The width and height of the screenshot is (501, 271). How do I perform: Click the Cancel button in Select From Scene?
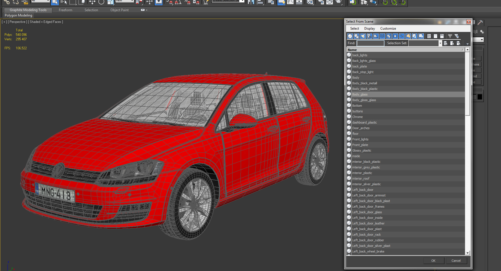(x=456, y=260)
